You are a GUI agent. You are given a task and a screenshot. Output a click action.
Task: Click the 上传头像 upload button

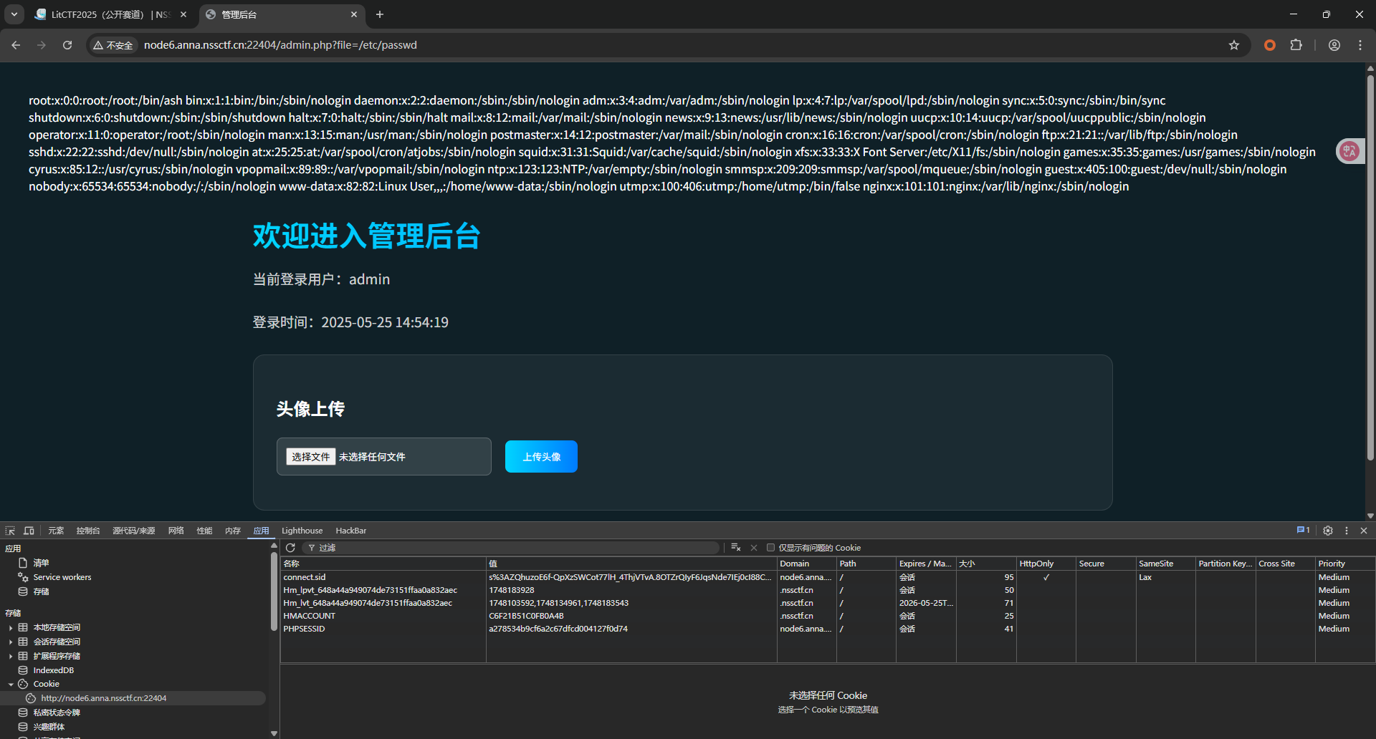pos(541,457)
